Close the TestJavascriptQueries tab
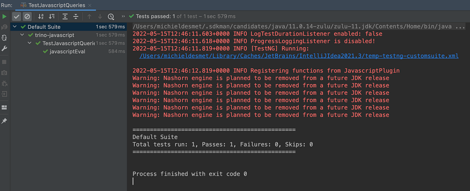Viewport: 470px width, 191px height. 90,5
